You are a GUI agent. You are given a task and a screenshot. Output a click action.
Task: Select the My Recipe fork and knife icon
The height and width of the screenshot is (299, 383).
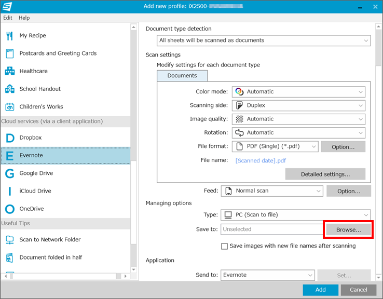[x=9, y=36]
